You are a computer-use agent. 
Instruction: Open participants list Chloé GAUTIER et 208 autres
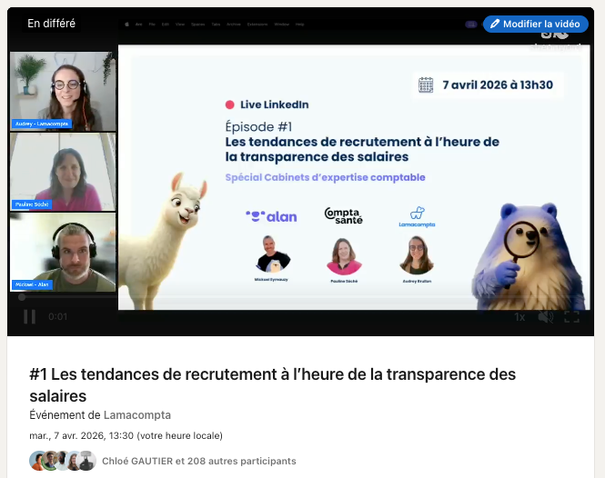pos(198,461)
